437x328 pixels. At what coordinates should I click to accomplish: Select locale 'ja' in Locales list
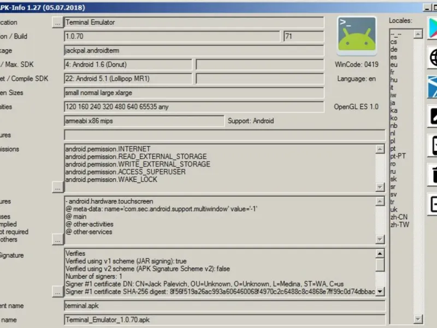[x=393, y=103]
